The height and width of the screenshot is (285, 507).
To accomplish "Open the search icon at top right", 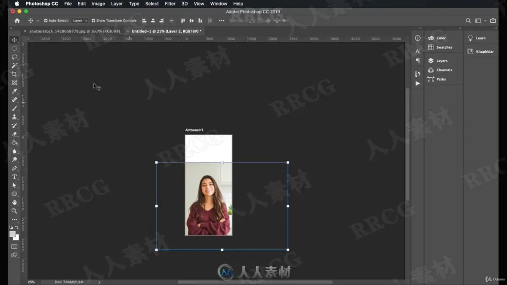I will (x=468, y=20).
